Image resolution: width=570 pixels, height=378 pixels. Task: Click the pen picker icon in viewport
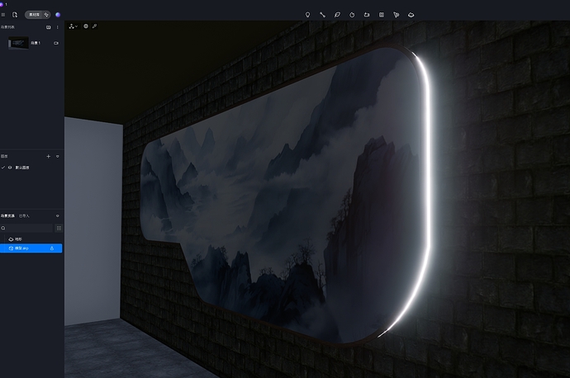94,26
